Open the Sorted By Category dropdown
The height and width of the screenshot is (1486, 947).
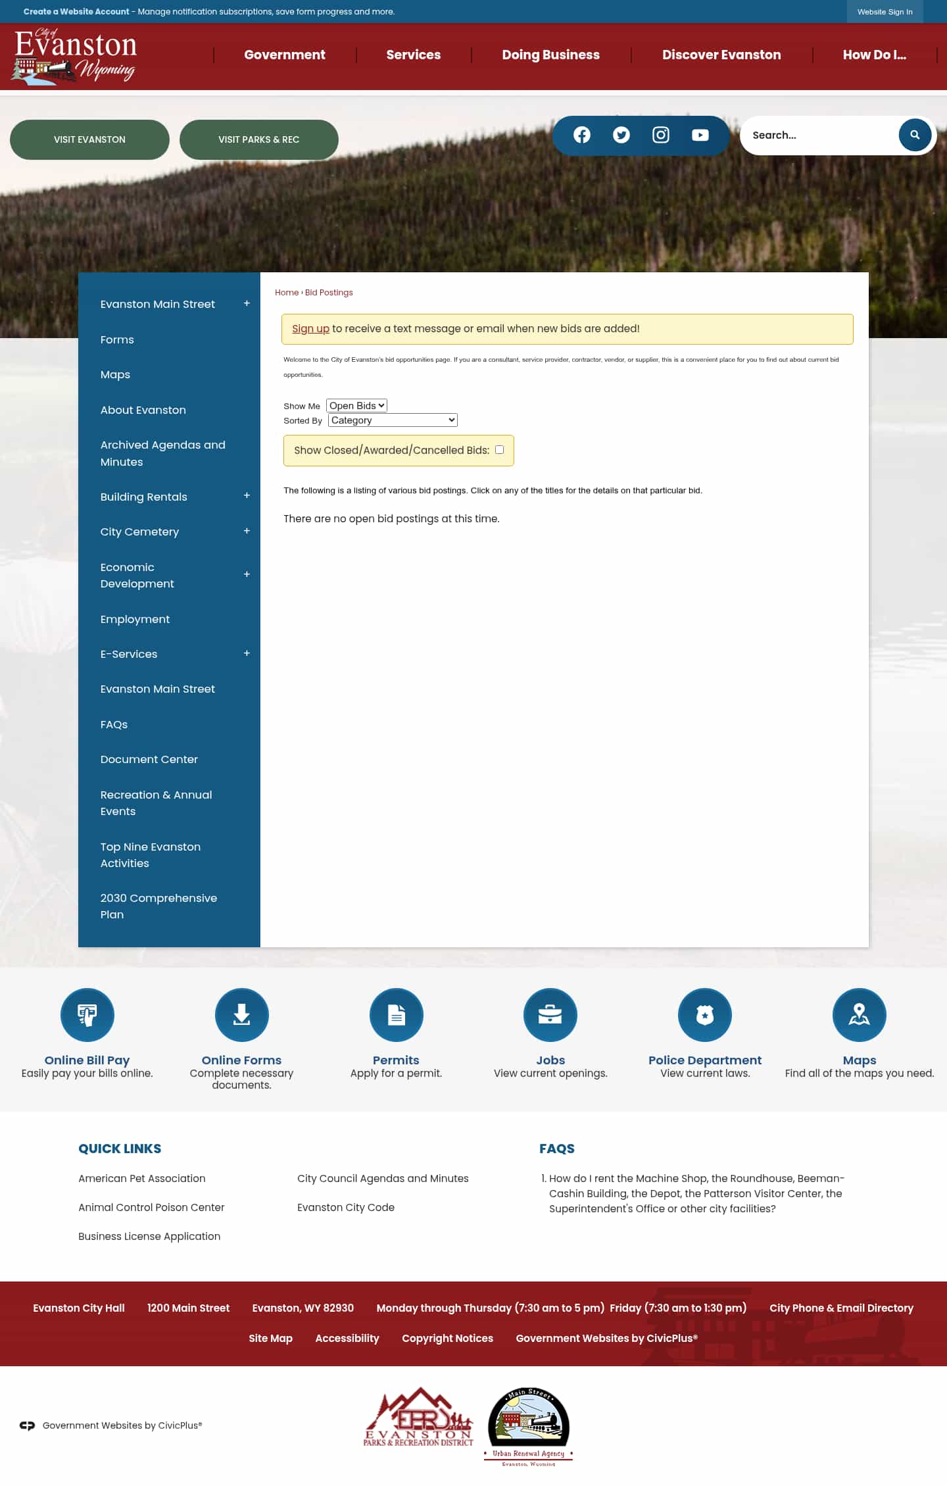pos(393,420)
